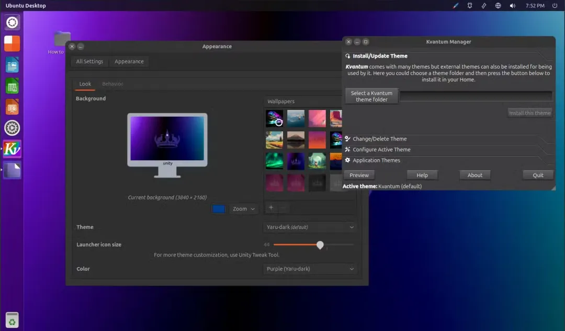Click the monitor background preview image

[x=167, y=138]
